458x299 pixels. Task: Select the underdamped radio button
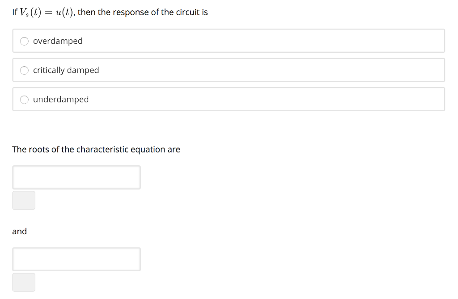point(24,99)
